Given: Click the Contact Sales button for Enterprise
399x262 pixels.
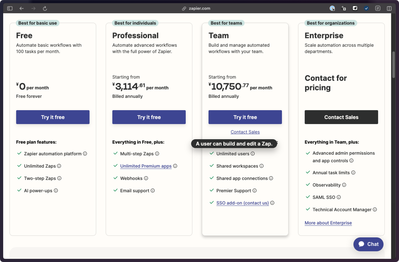Looking at the screenshot, I should pos(341,117).
